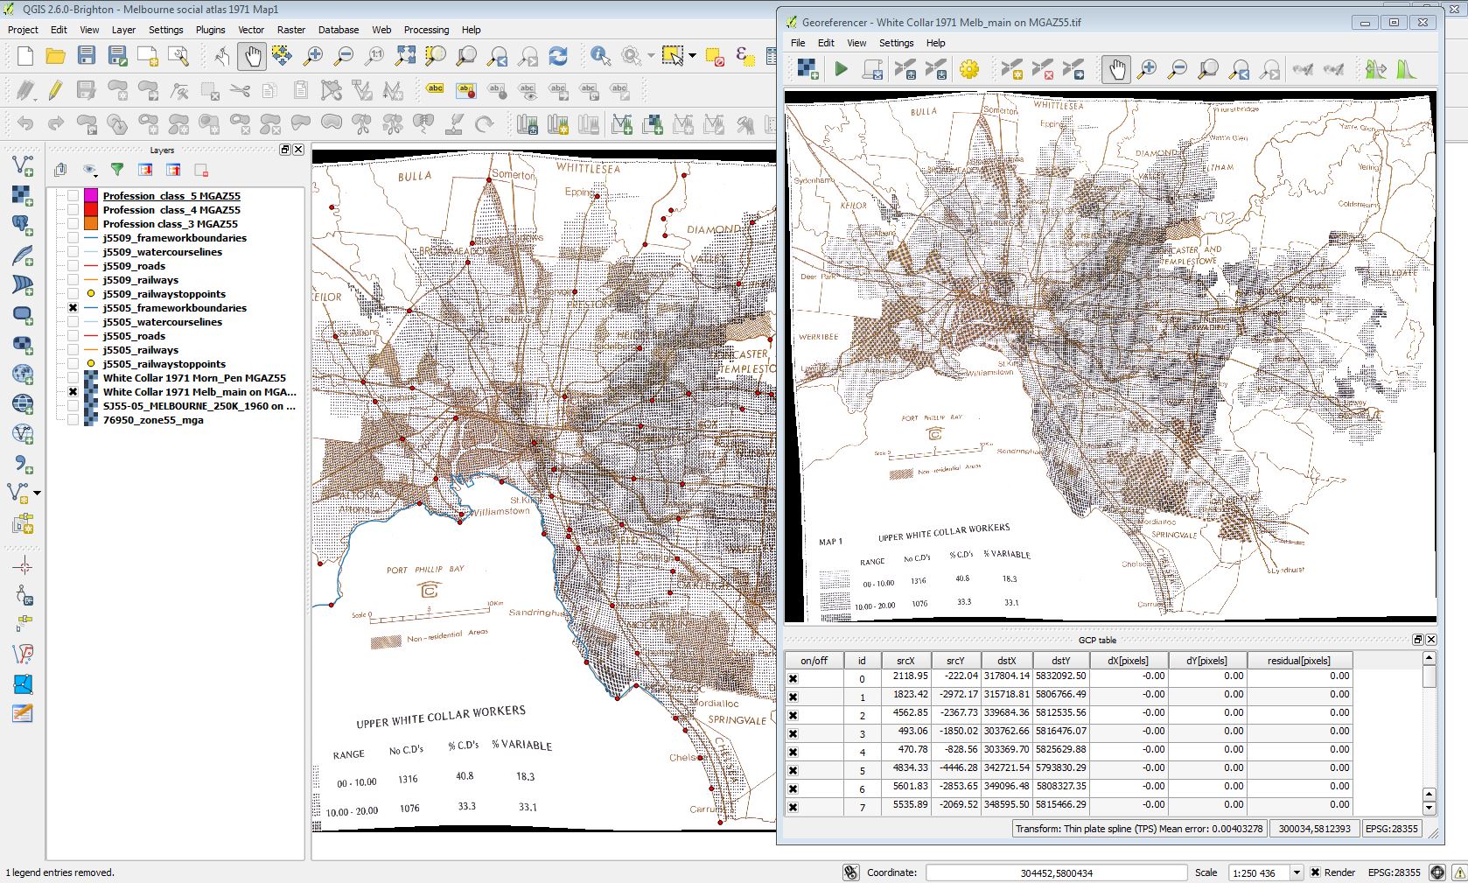Click the orange swatch of Profession class_3 layer
Viewport: 1468px width, 883px height.
91,224
